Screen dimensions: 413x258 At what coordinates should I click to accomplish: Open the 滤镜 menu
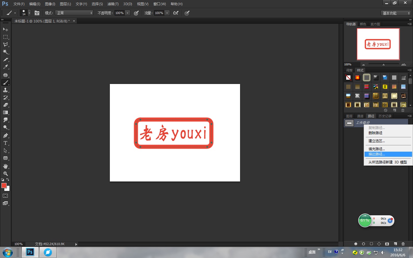point(113,4)
